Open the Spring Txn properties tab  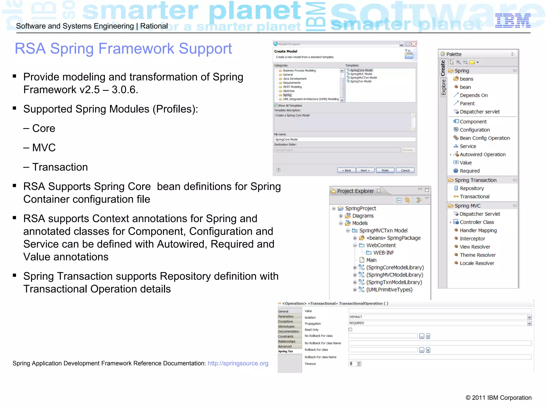pyautogui.click(x=290, y=351)
